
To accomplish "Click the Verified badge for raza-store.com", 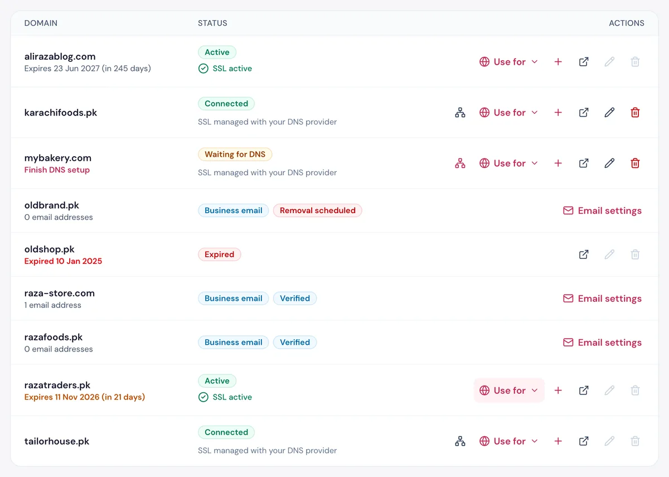I will pos(295,298).
